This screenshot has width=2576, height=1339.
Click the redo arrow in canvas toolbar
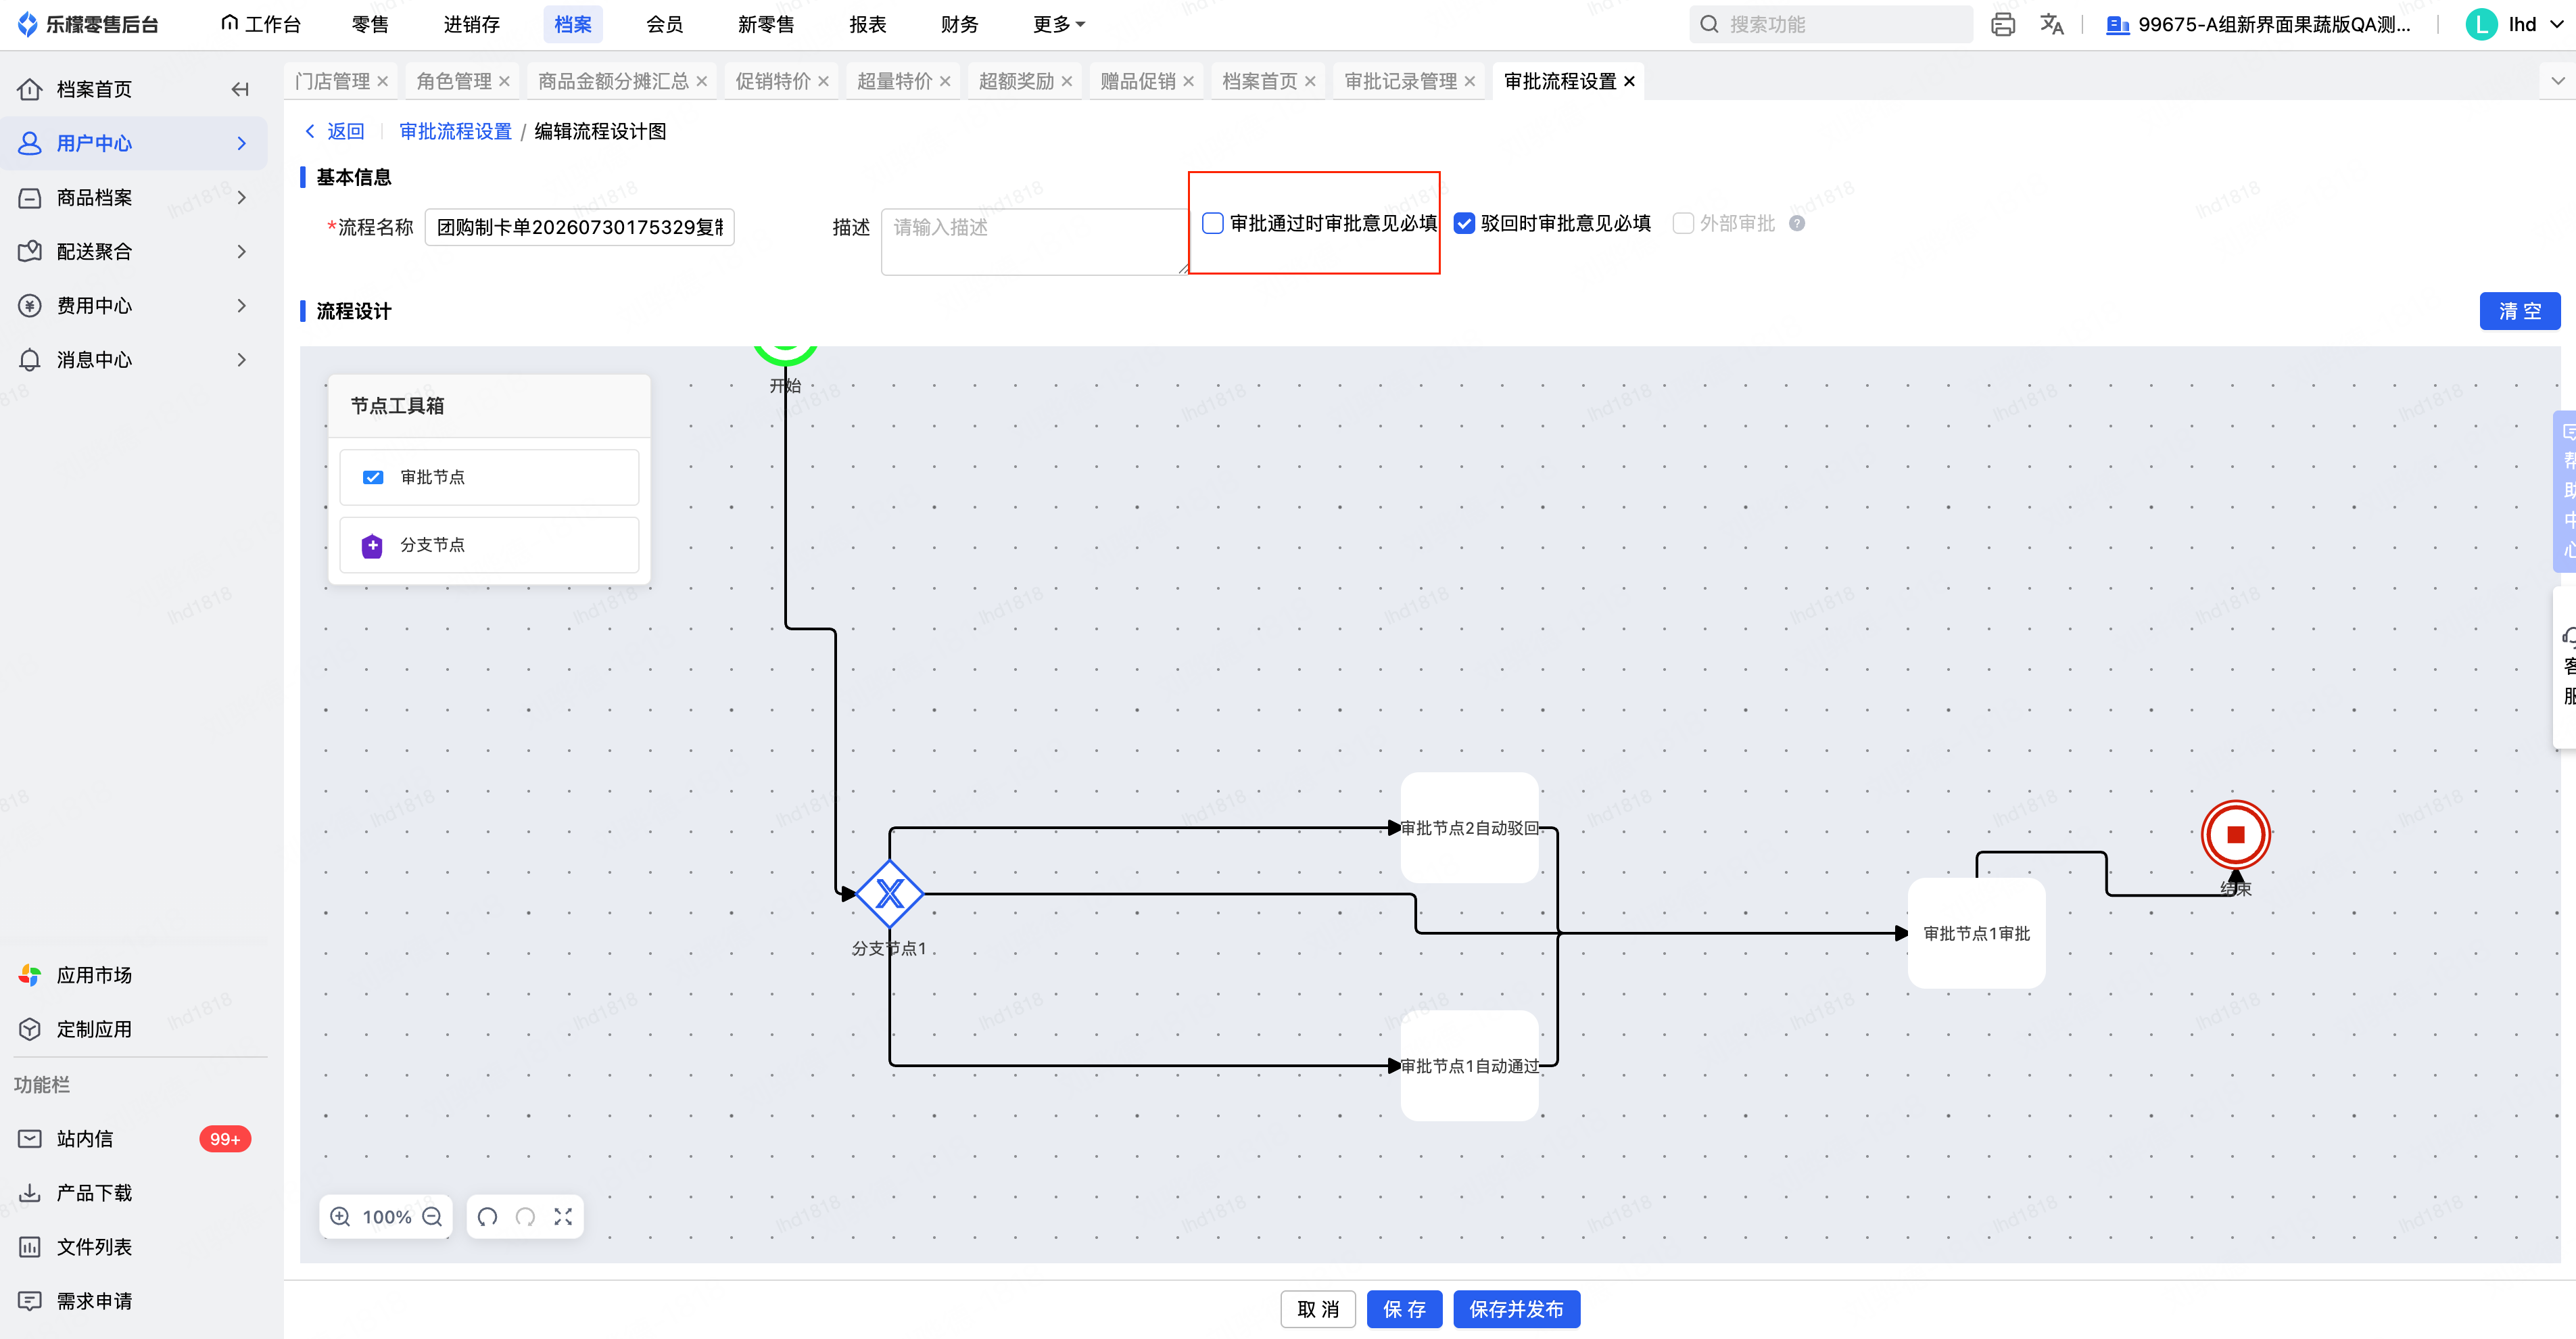pos(525,1216)
